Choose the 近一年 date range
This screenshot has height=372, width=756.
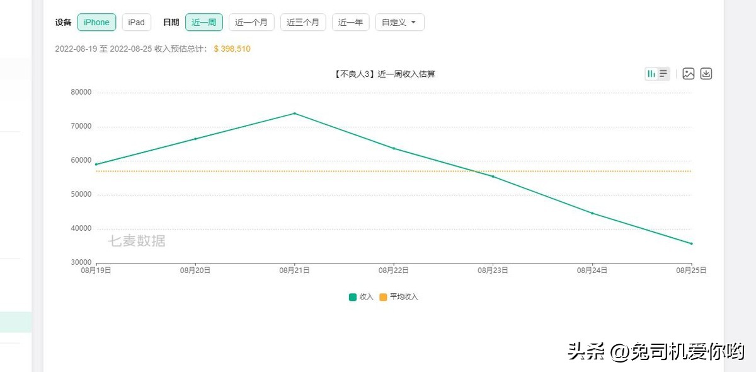pyautogui.click(x=350, y=22)
